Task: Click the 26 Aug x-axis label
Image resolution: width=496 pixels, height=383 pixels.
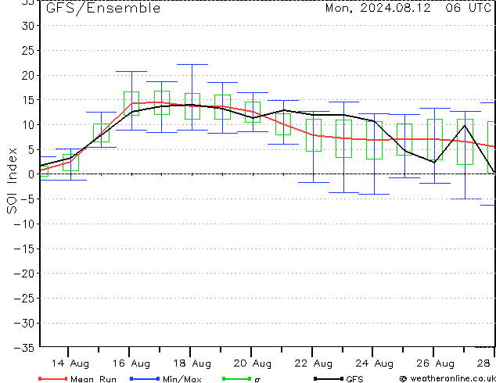Action: point(435,363)
